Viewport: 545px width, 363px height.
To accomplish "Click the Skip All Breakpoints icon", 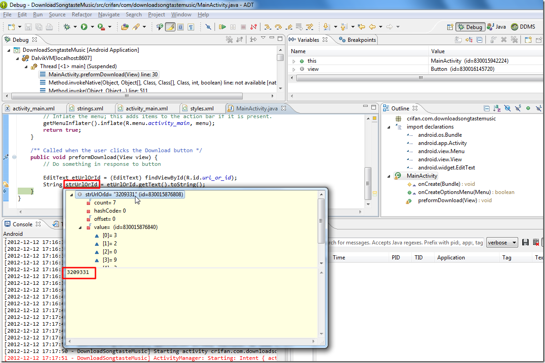I will click(x=208, y=27).
